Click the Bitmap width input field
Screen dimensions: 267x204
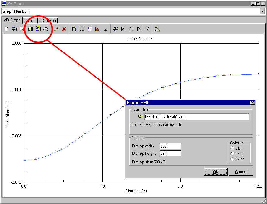pyautogui.click(x=171, y=146)
